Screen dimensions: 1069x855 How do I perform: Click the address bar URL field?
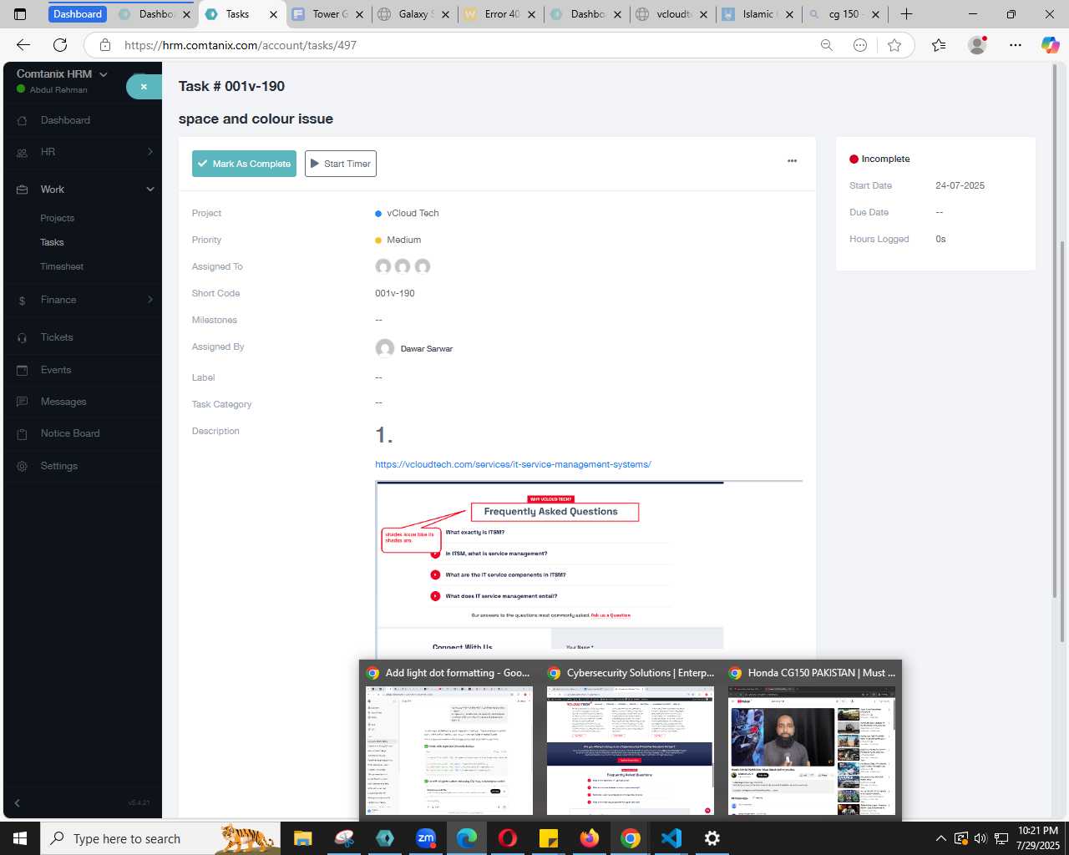pyautogui.click(x=468, y=45)
